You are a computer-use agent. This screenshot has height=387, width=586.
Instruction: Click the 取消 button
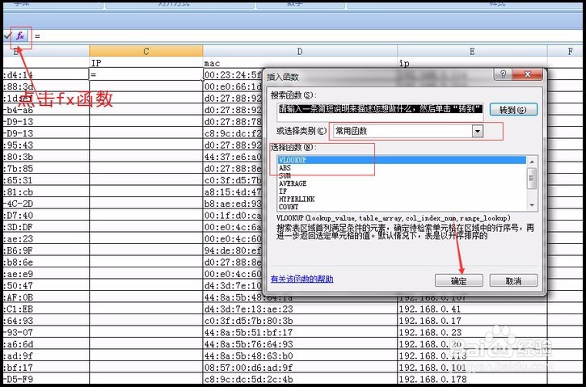(513, 281)
